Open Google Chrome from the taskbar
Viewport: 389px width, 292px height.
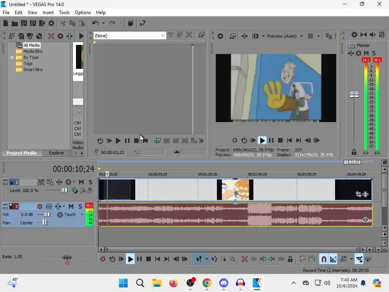pos(207,283)
